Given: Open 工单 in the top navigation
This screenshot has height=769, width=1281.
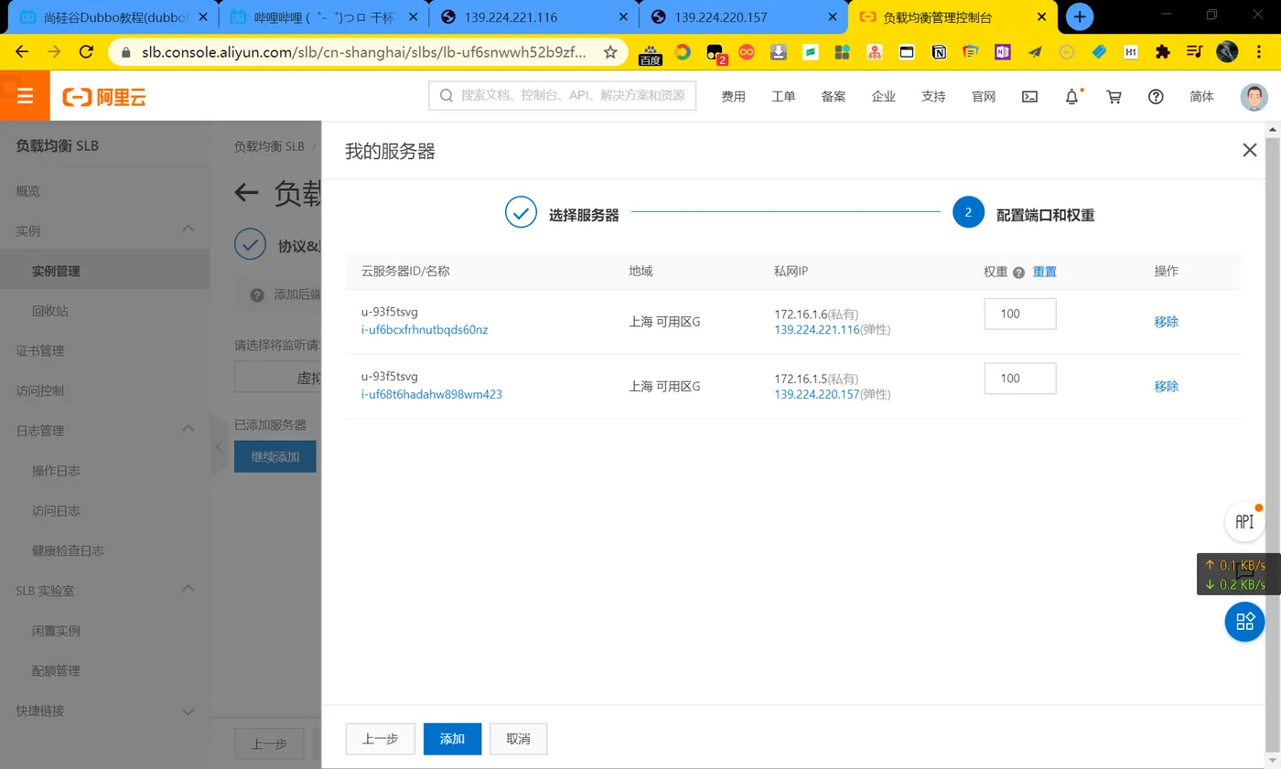Looking at the screenshot, I should [x=783, y=96].
